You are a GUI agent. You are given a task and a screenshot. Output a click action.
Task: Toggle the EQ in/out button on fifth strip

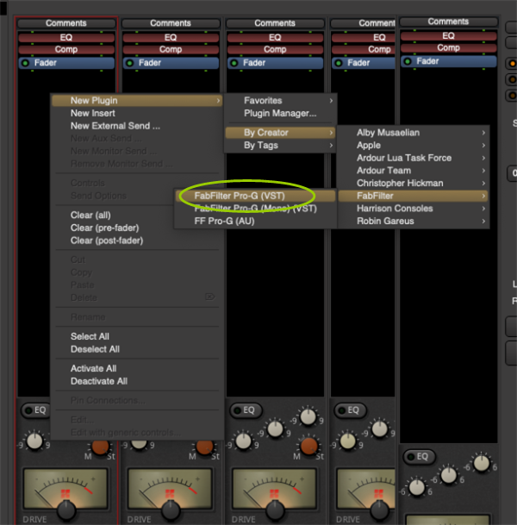pos(420,457)
